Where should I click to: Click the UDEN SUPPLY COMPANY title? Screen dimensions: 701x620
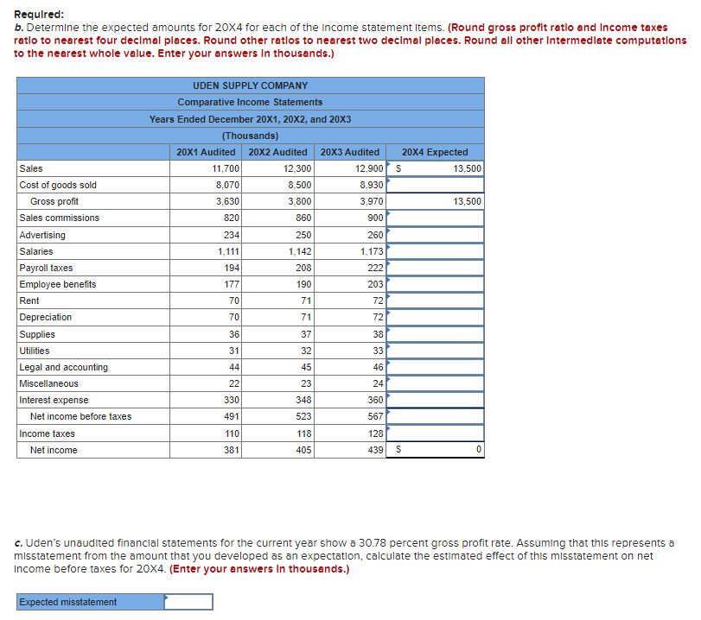pos(251,85)
